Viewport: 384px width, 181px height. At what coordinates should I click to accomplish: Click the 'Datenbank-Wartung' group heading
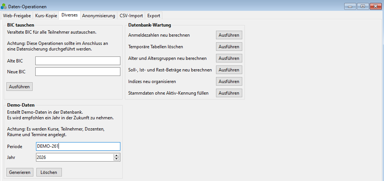150,25
